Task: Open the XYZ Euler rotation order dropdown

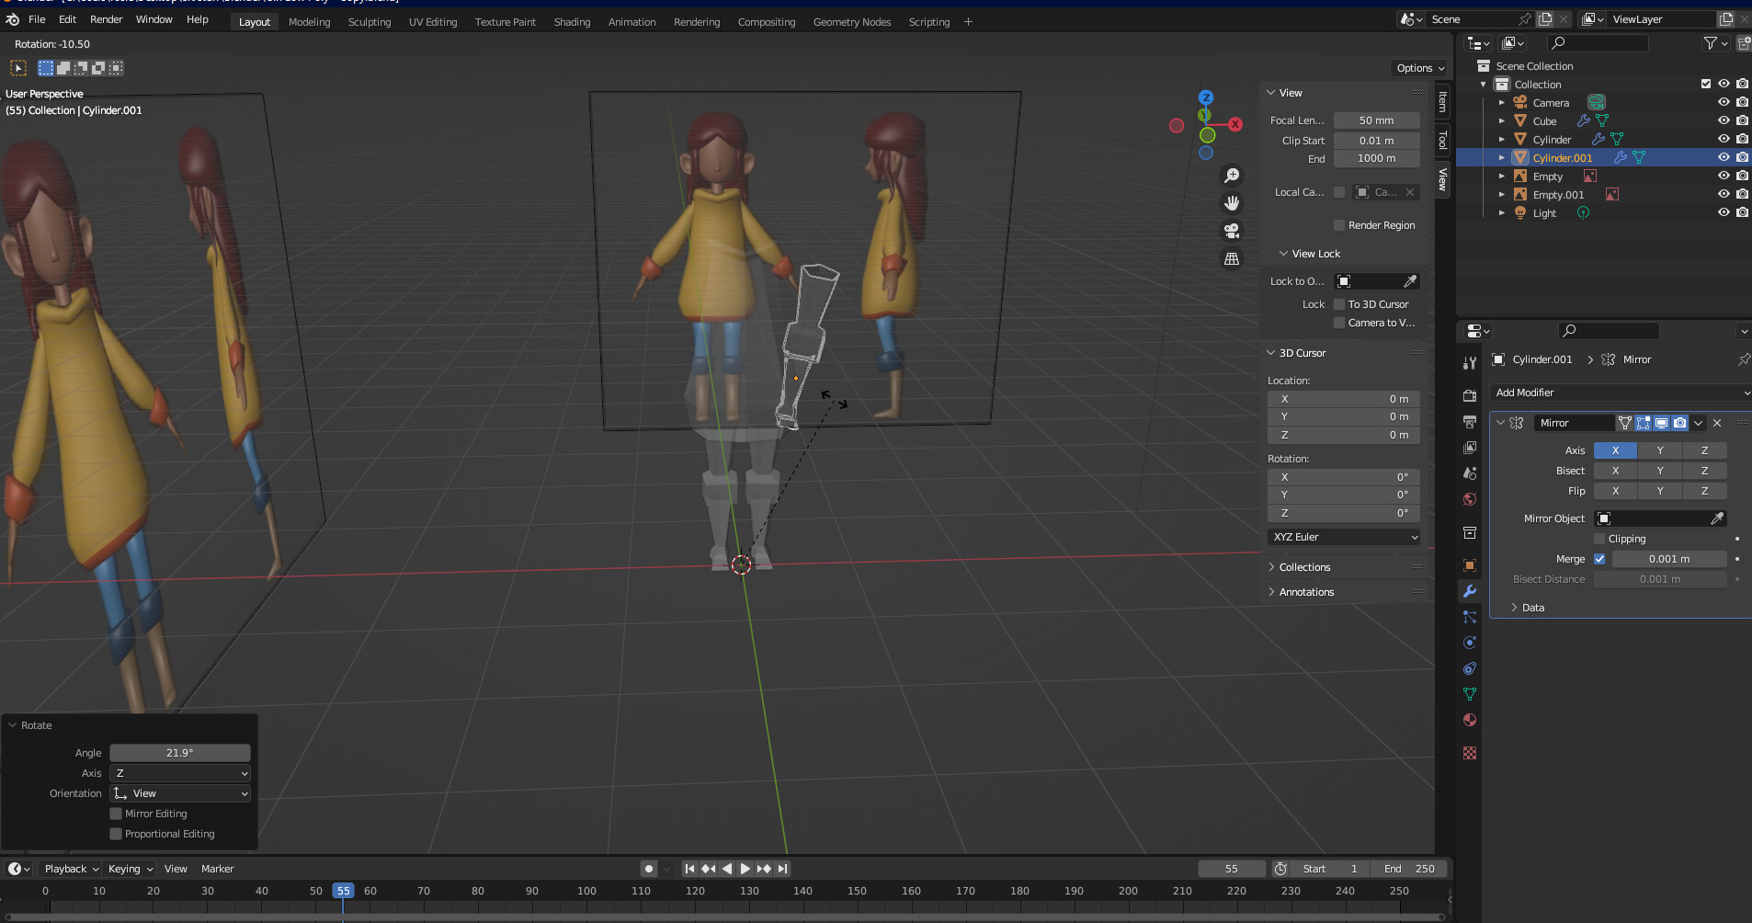Action: click(x=1343, y=537)
